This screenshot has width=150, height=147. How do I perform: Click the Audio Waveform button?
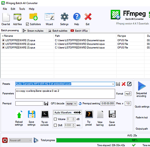tap(67, 112)
